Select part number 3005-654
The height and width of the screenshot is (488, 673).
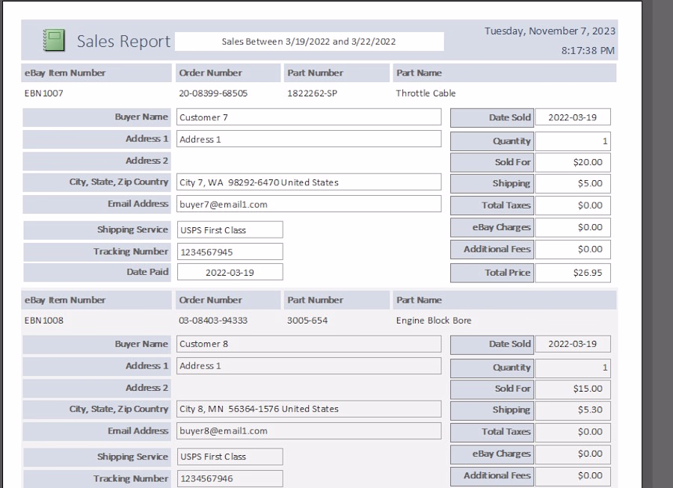point(307,321)
